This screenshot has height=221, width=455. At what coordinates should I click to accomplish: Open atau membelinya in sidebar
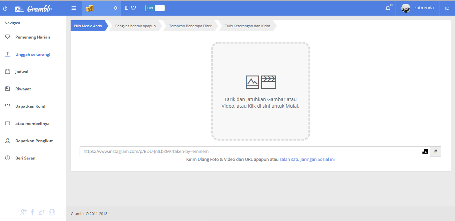click(32, 124)
